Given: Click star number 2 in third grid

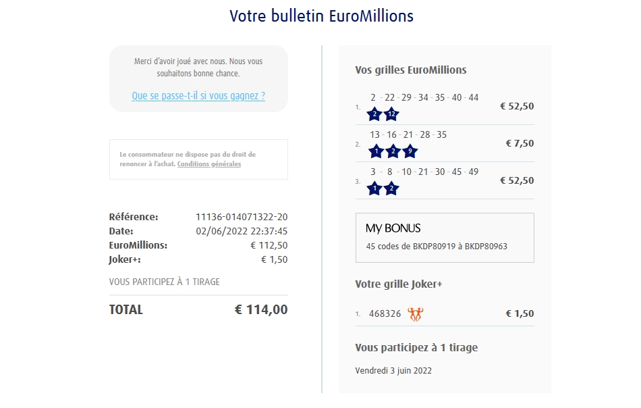Looking at the screenshot, I should click(x=391, y=188).
